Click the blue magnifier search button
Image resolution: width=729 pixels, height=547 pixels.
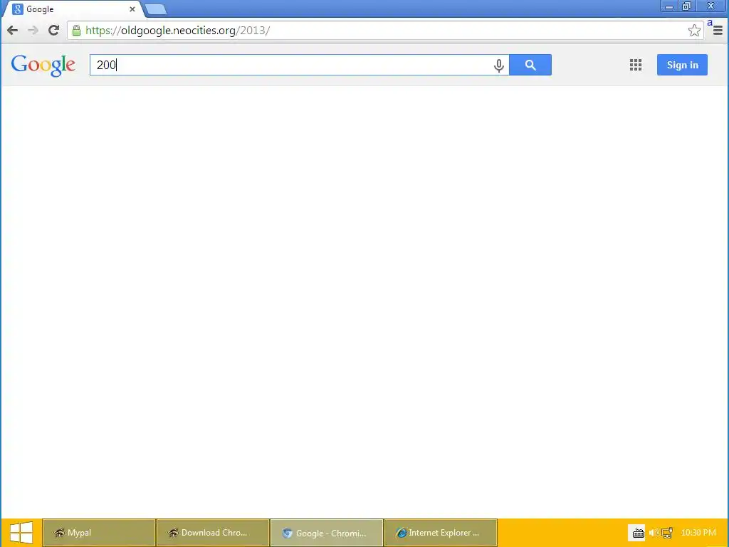coord(530,65)
